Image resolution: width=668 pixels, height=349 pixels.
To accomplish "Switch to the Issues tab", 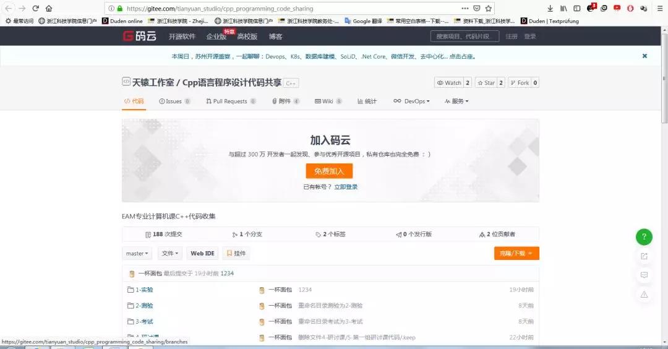I will 174,101.
